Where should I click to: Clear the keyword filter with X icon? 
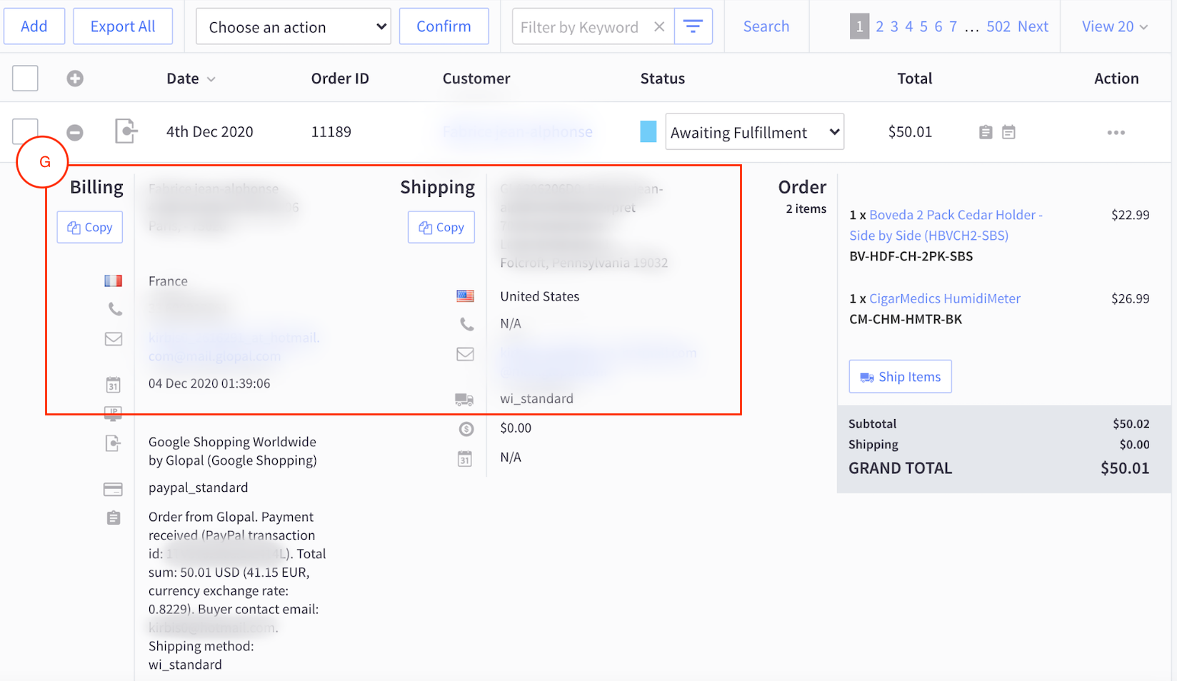[x=659, y=26]
